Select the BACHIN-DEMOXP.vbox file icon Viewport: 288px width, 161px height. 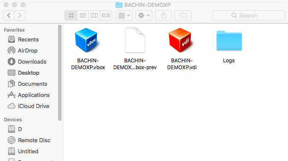tap(87, 40)
